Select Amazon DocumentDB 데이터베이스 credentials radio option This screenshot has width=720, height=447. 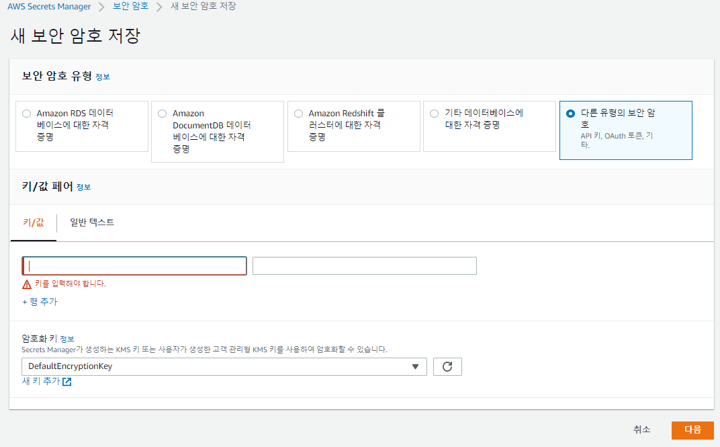(162, 114)
